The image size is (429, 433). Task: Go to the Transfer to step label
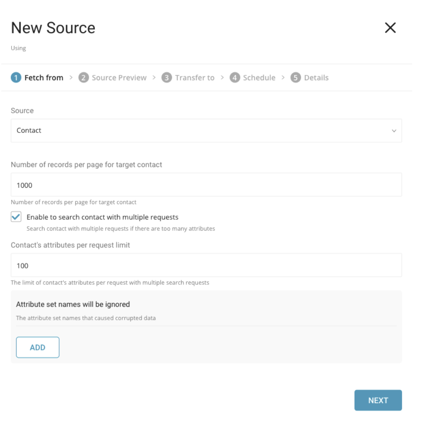pyautogui.click(x=195, y=78)
